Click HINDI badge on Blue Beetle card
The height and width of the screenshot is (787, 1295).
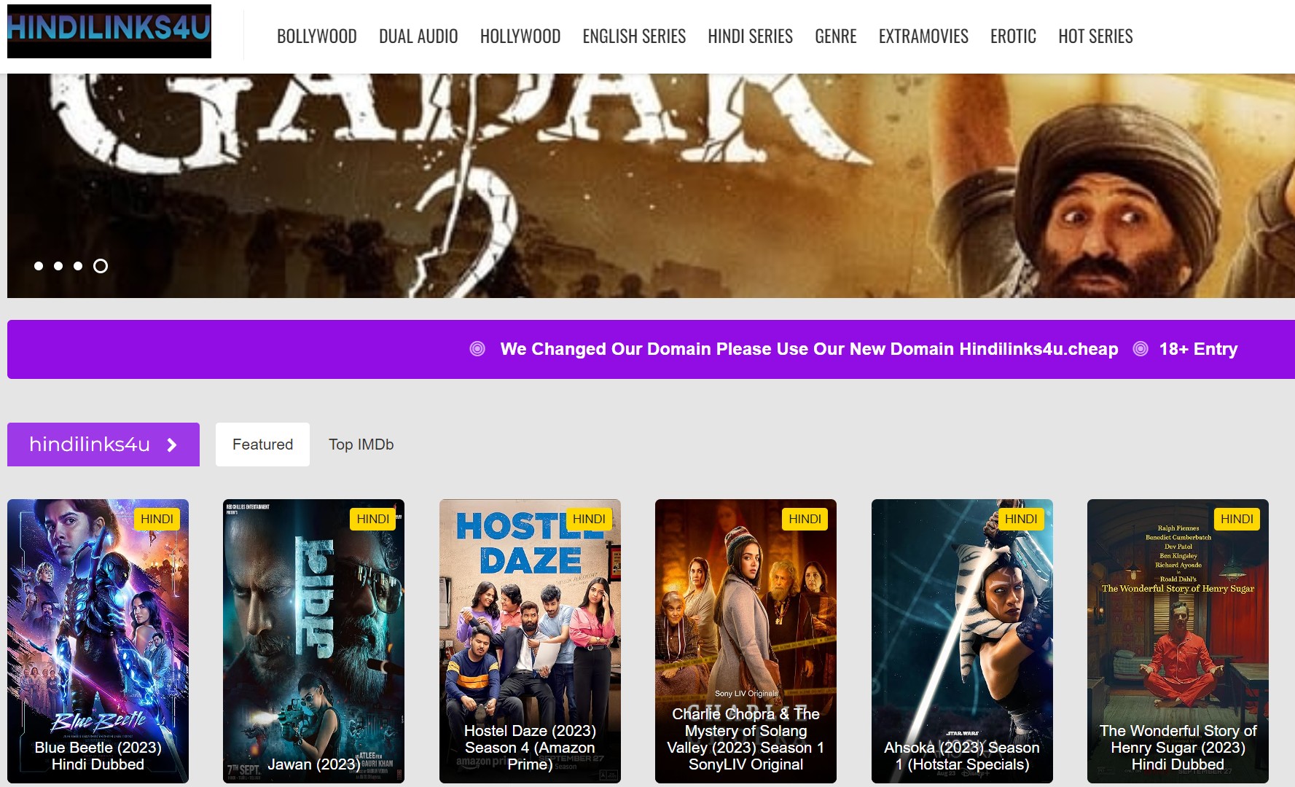157,519
